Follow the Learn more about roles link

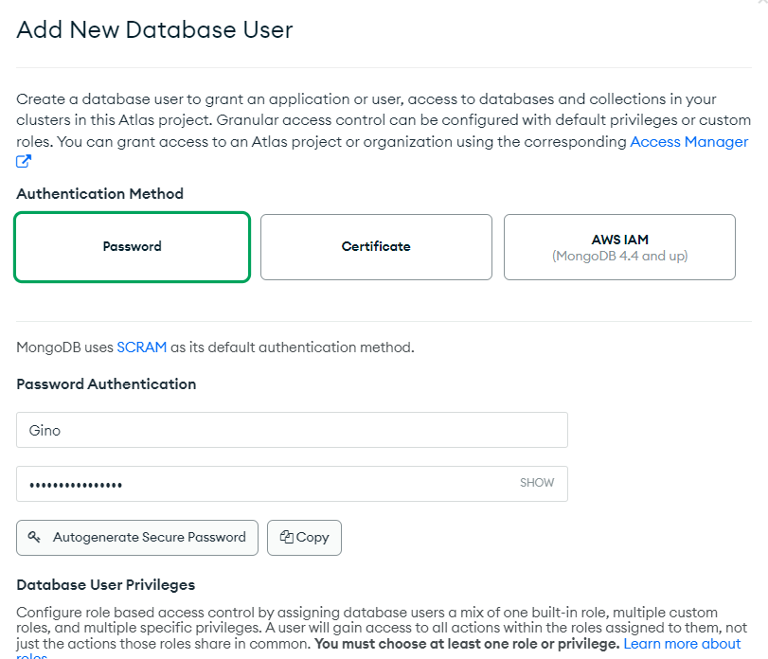tap(682, 644)
